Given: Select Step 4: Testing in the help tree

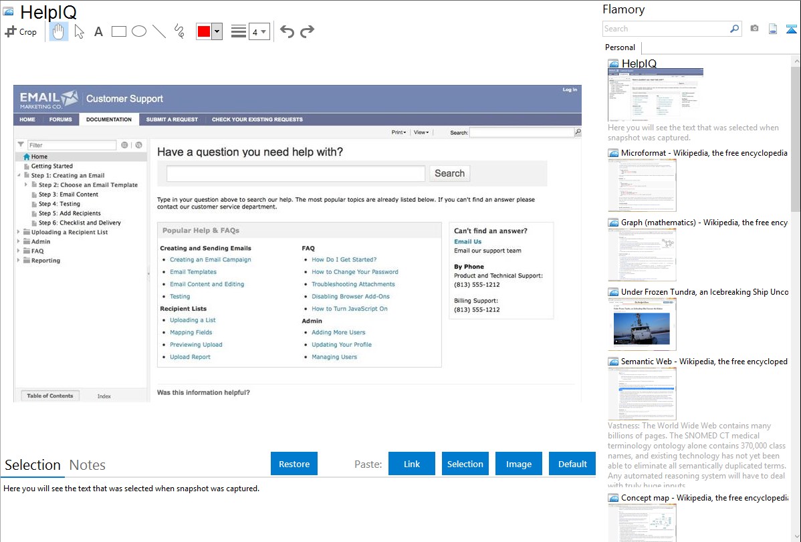Looking at the screenshot, I should [60, 204].
